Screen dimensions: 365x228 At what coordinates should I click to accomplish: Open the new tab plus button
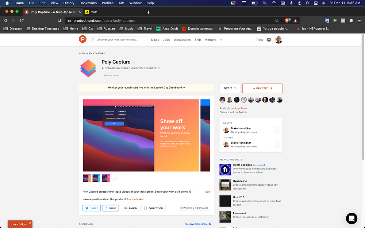149,12
